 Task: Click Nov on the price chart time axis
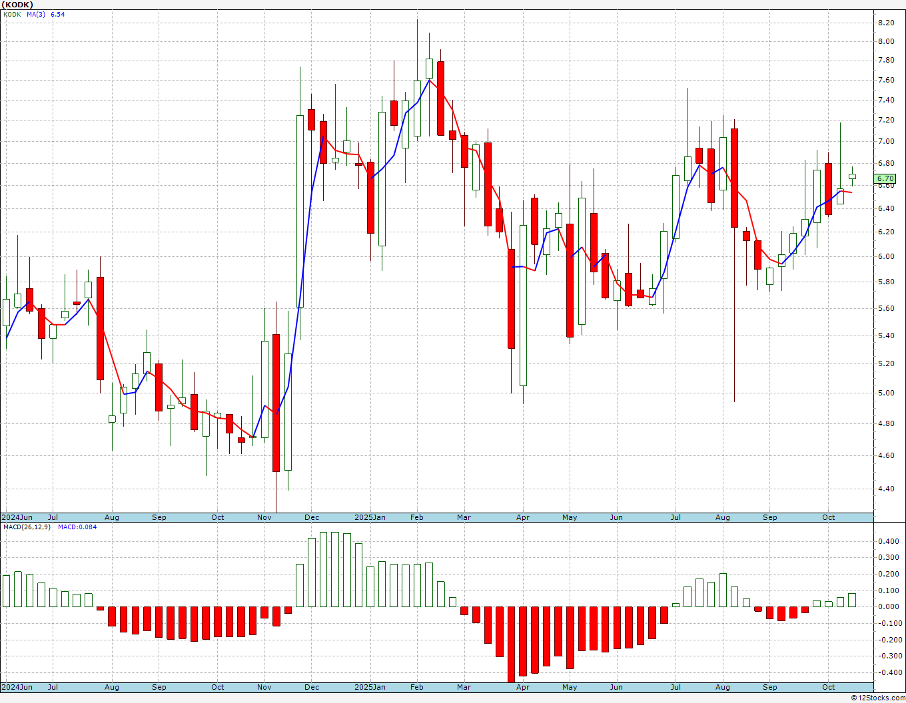tap(264, 517)
